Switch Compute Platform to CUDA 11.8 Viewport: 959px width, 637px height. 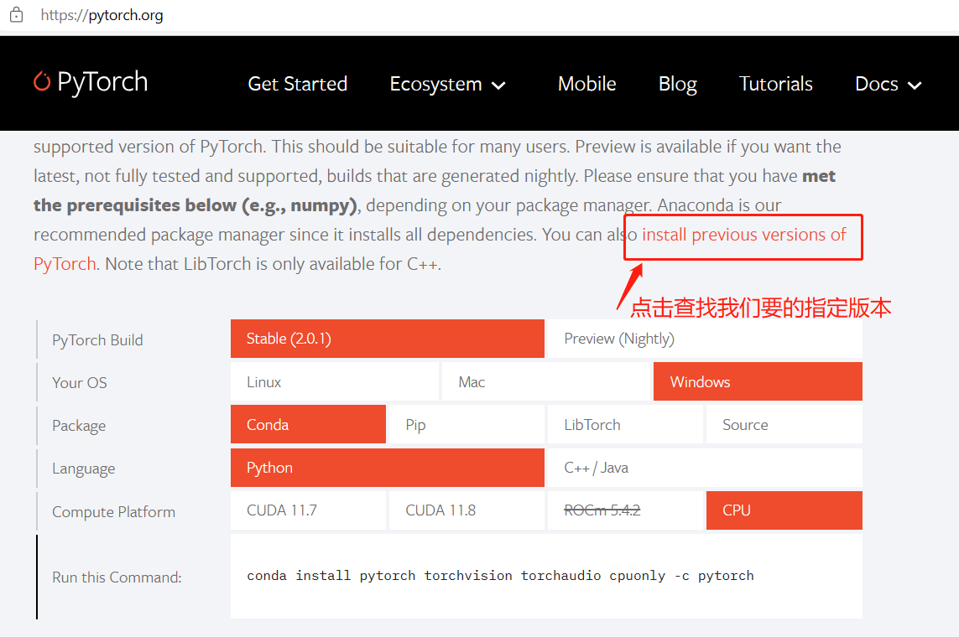point(466,510)
